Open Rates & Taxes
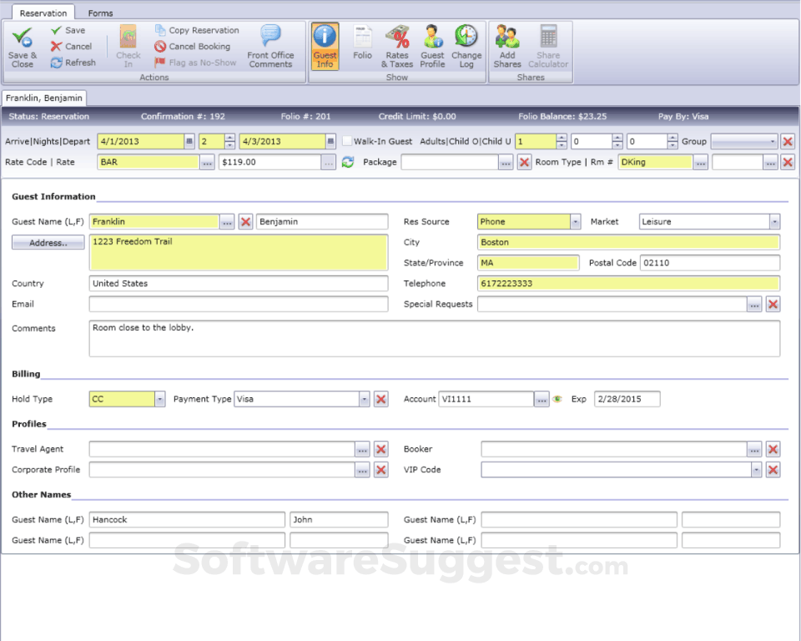The image size is (801, 641). 397,46
